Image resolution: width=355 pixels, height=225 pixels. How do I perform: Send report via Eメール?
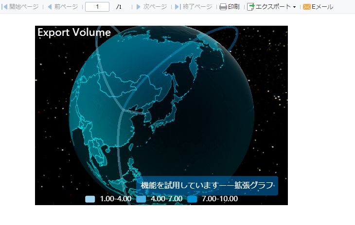[322, 7]
